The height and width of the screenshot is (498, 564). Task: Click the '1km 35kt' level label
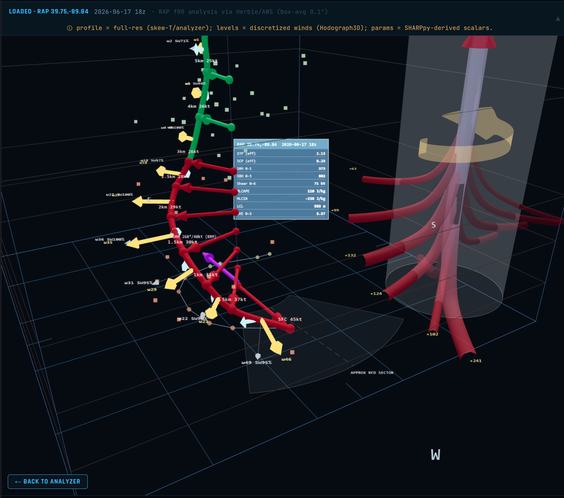[x=205, y=275]
